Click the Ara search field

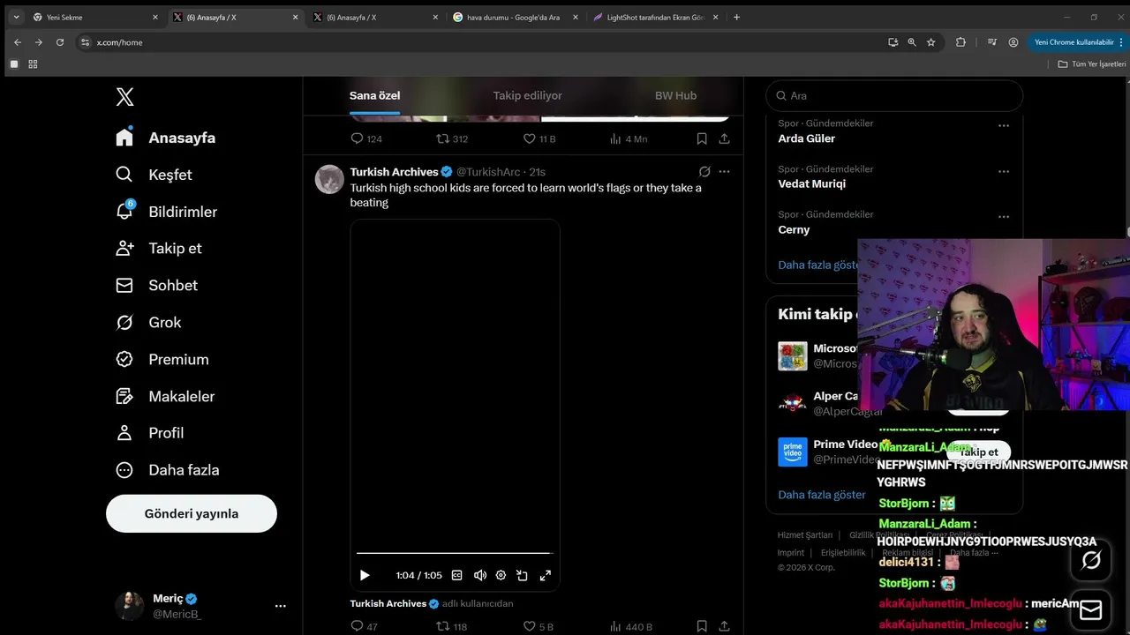pos(894,95)
